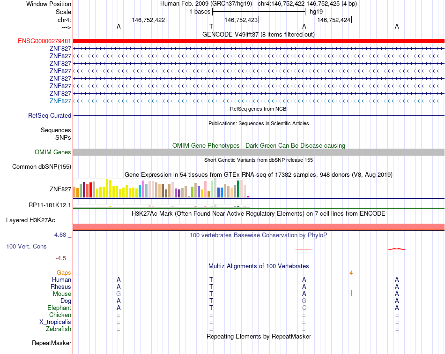The image size is (445, 354).
Task: Click the 4.88 PhyloP upper scale value
Action: pos(60,235)
